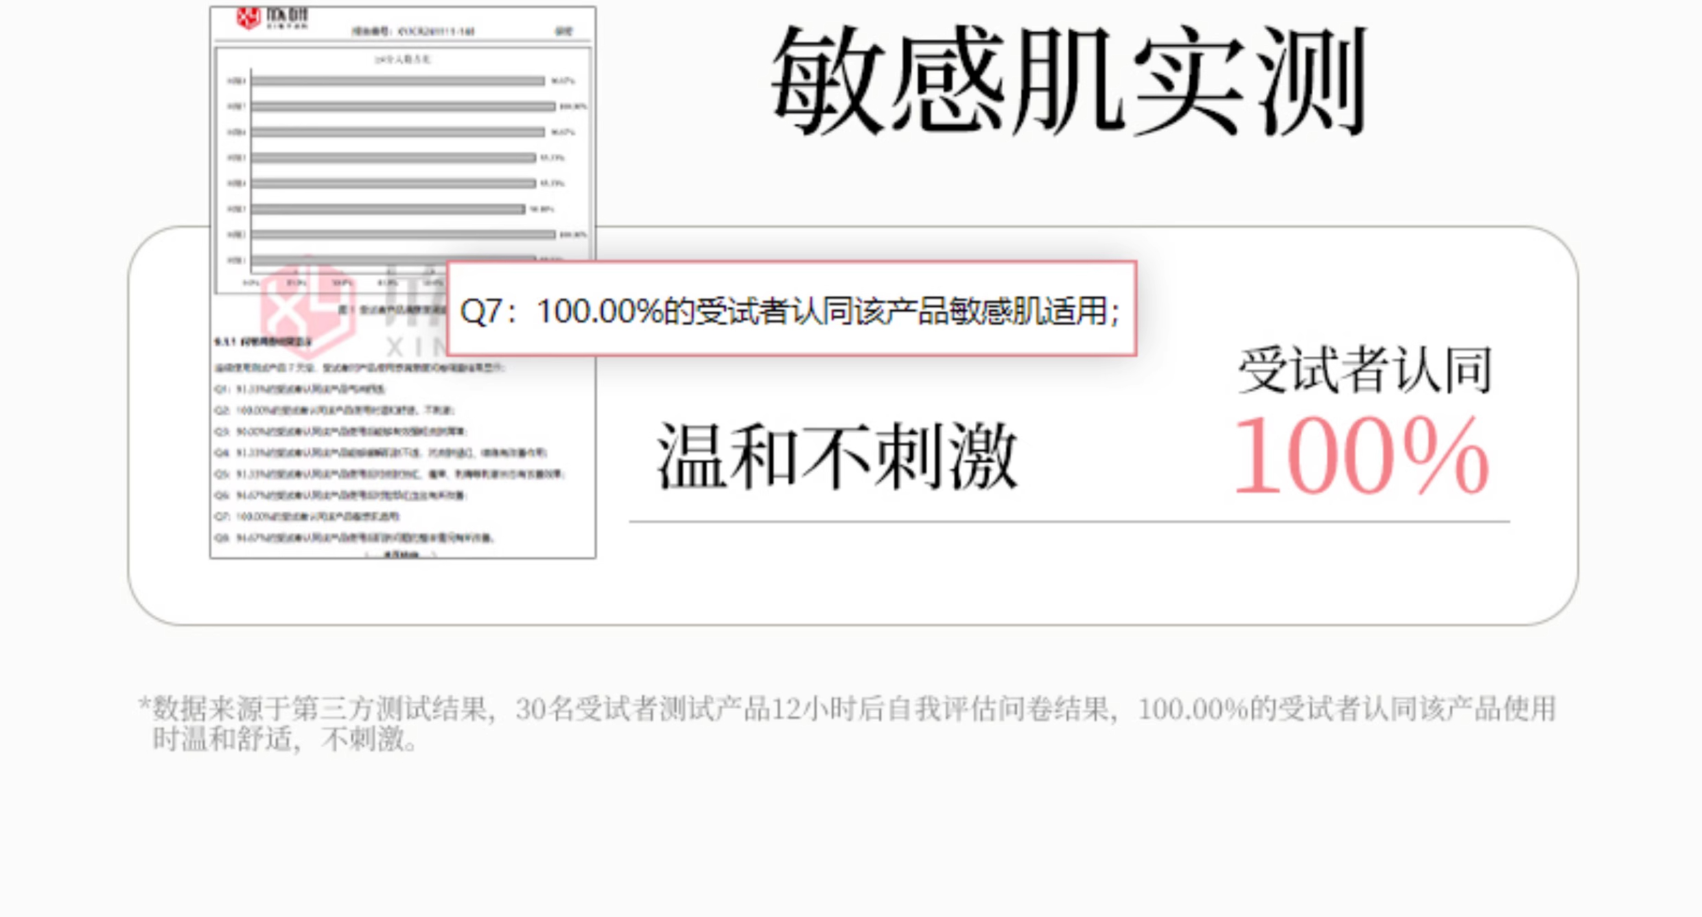Click the footnote starting with *数据来源于第三方
Screen dimensions: 1702x917
[x=847, y=709]
